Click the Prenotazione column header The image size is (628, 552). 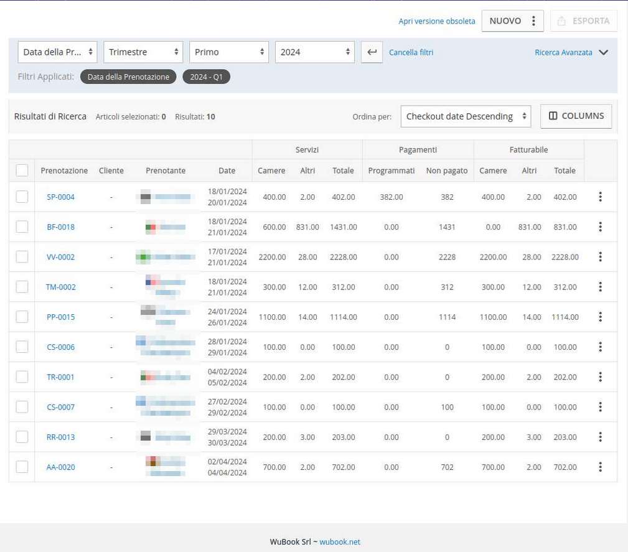(64, 171)
